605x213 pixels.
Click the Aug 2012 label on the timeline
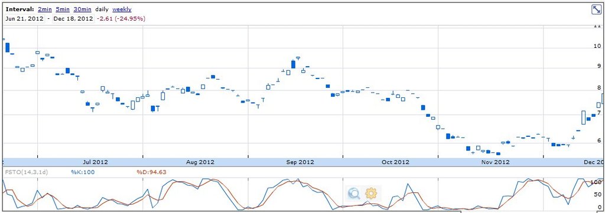(x=200, y=162)
